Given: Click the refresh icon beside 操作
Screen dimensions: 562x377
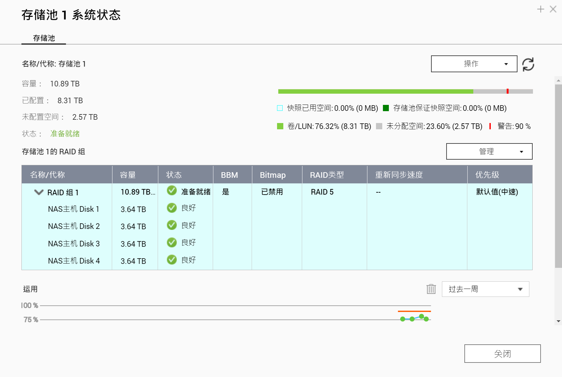Looking at the screenshot, I should tap(528, 64).
